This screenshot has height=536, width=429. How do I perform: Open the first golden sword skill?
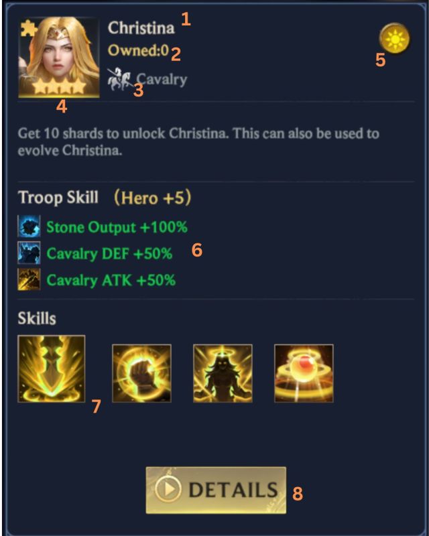pos(52,368)
